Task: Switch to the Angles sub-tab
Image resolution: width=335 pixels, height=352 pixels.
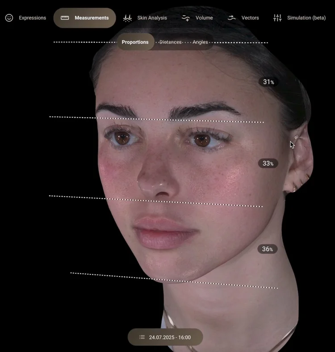Action: click(200, 42)
